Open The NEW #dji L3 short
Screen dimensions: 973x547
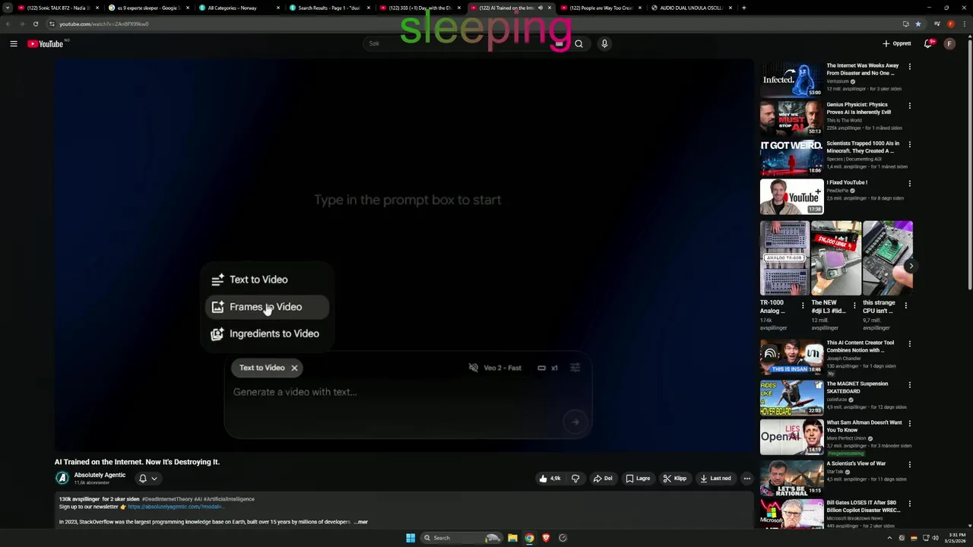click(835, 258)
